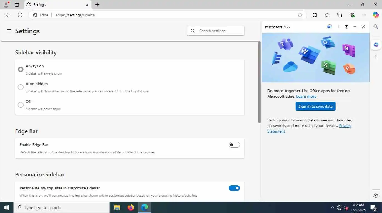Open the Windows Start menu

7,207
